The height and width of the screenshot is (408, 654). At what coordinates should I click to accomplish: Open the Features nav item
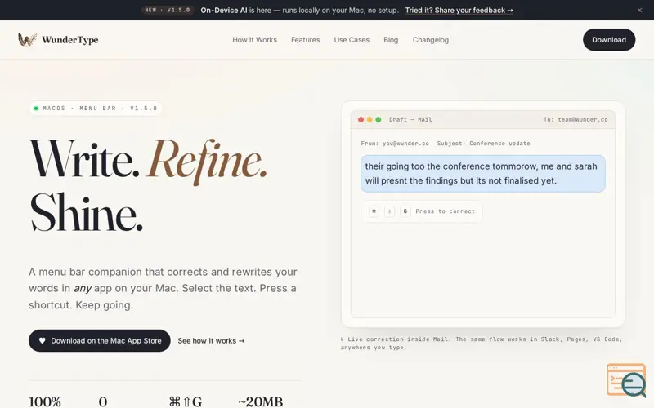tap(305, 40)
